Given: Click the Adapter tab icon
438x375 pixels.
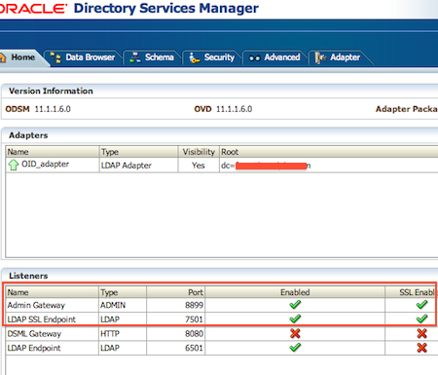Looking at the screenshot, I should (320, 57).
